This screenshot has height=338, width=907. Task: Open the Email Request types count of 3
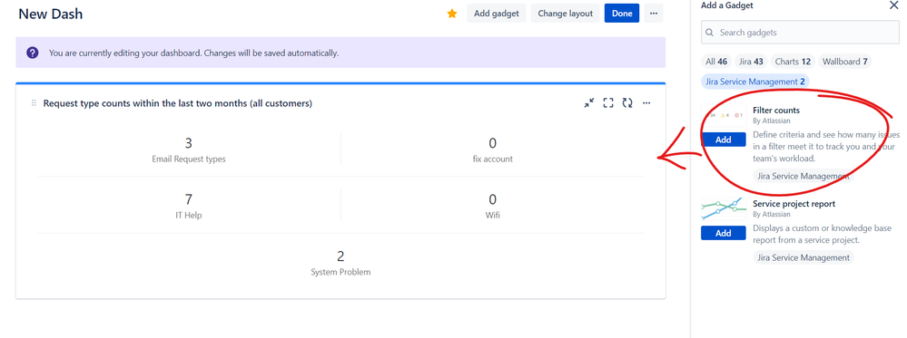189,142
